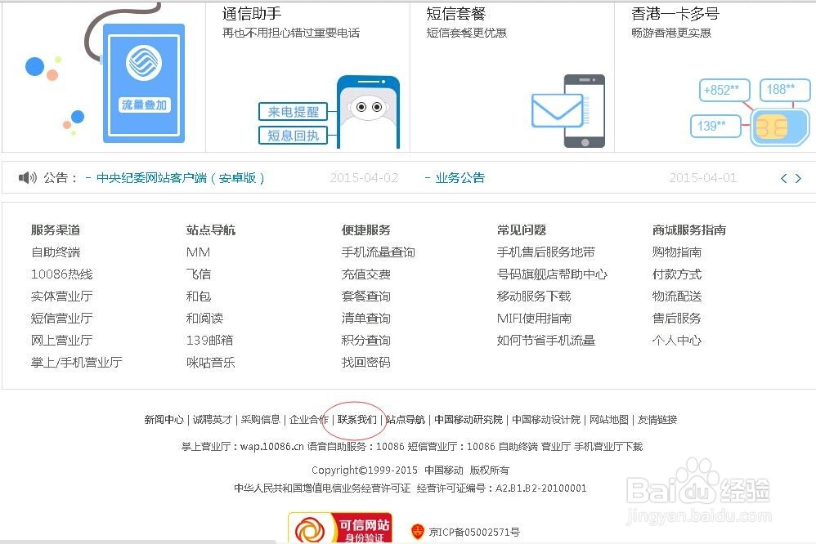Click 手机流量查询 under 便捷服务
Image resolution: width=816 pixels, height=544 pixels.
[379, 252]
